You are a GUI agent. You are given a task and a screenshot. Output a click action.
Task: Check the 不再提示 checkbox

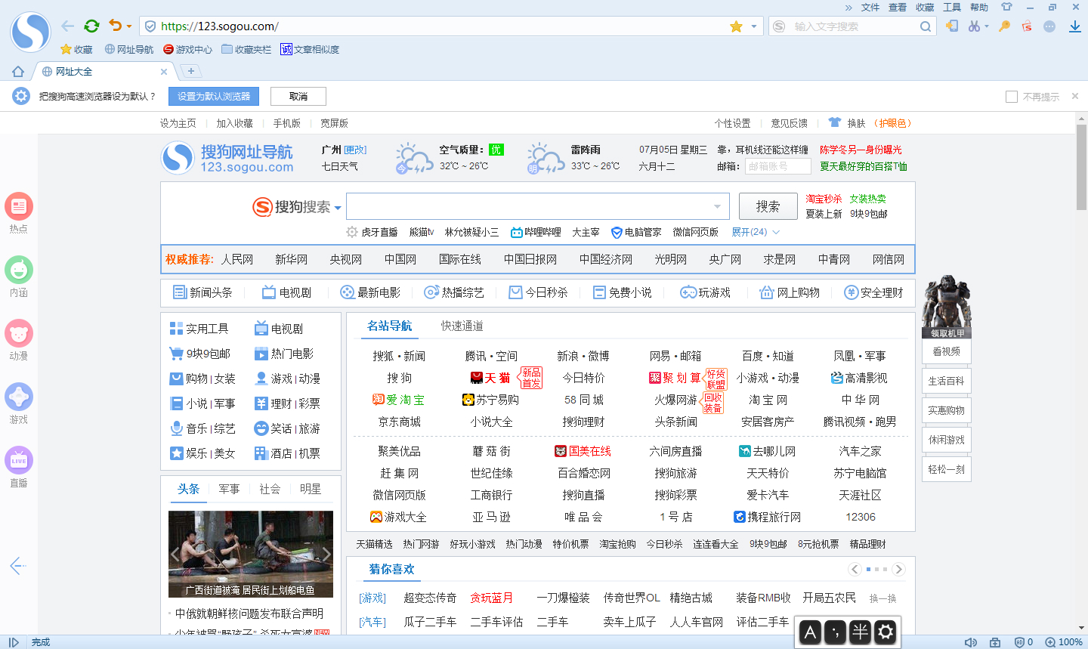[x=1012, y=97]
